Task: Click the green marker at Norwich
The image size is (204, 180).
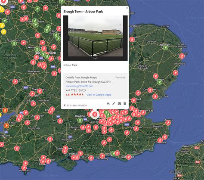Action: [x=165, y=47]
